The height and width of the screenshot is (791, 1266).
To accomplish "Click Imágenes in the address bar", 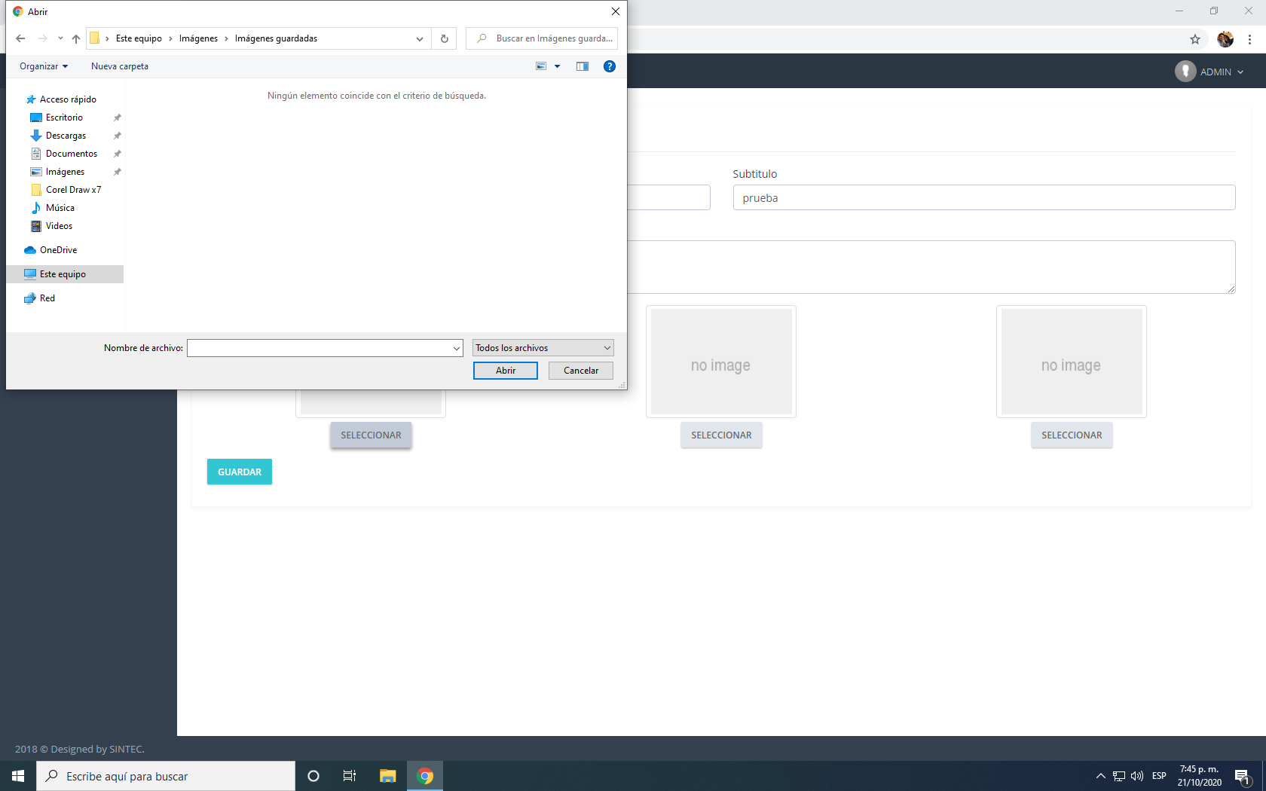I will point(198,38).
